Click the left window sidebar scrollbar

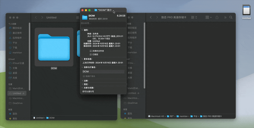point(29,57)
